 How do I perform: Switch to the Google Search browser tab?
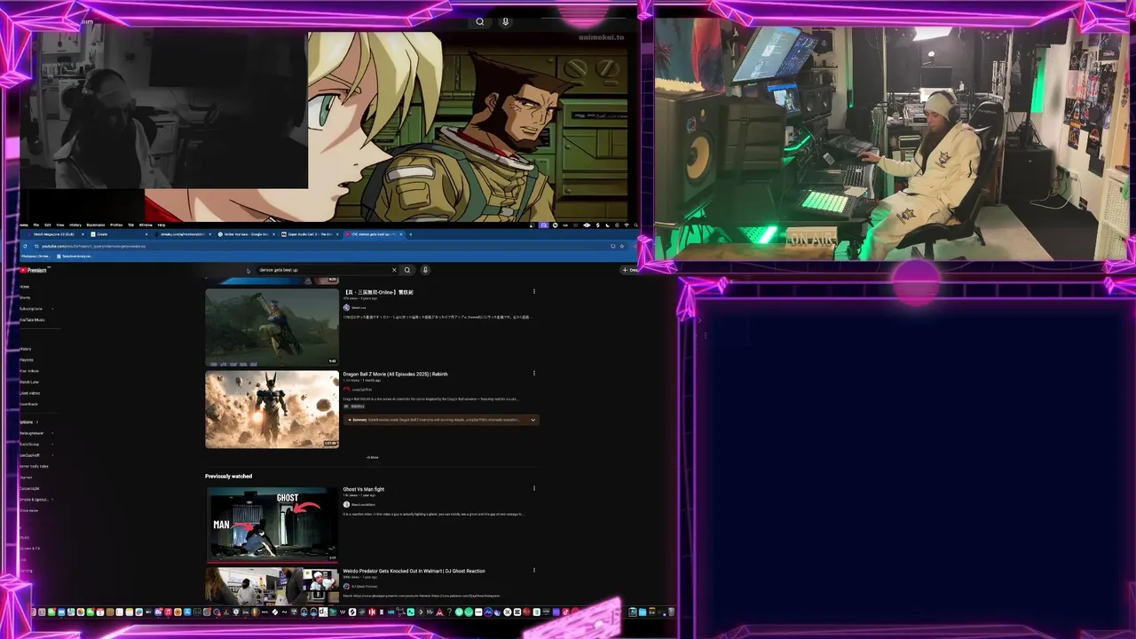click(248, 234)
